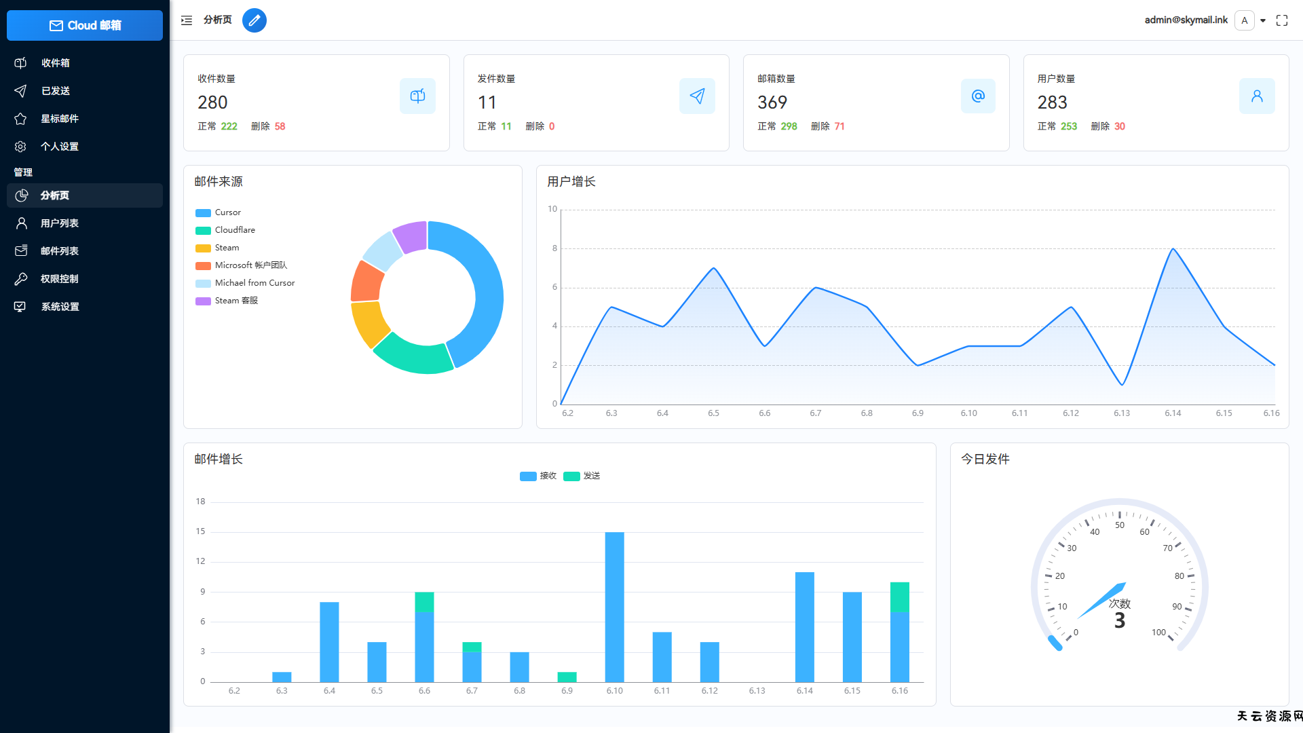
Task: Click the admin@skymail.ink account link
Action: coord(1186,20)
